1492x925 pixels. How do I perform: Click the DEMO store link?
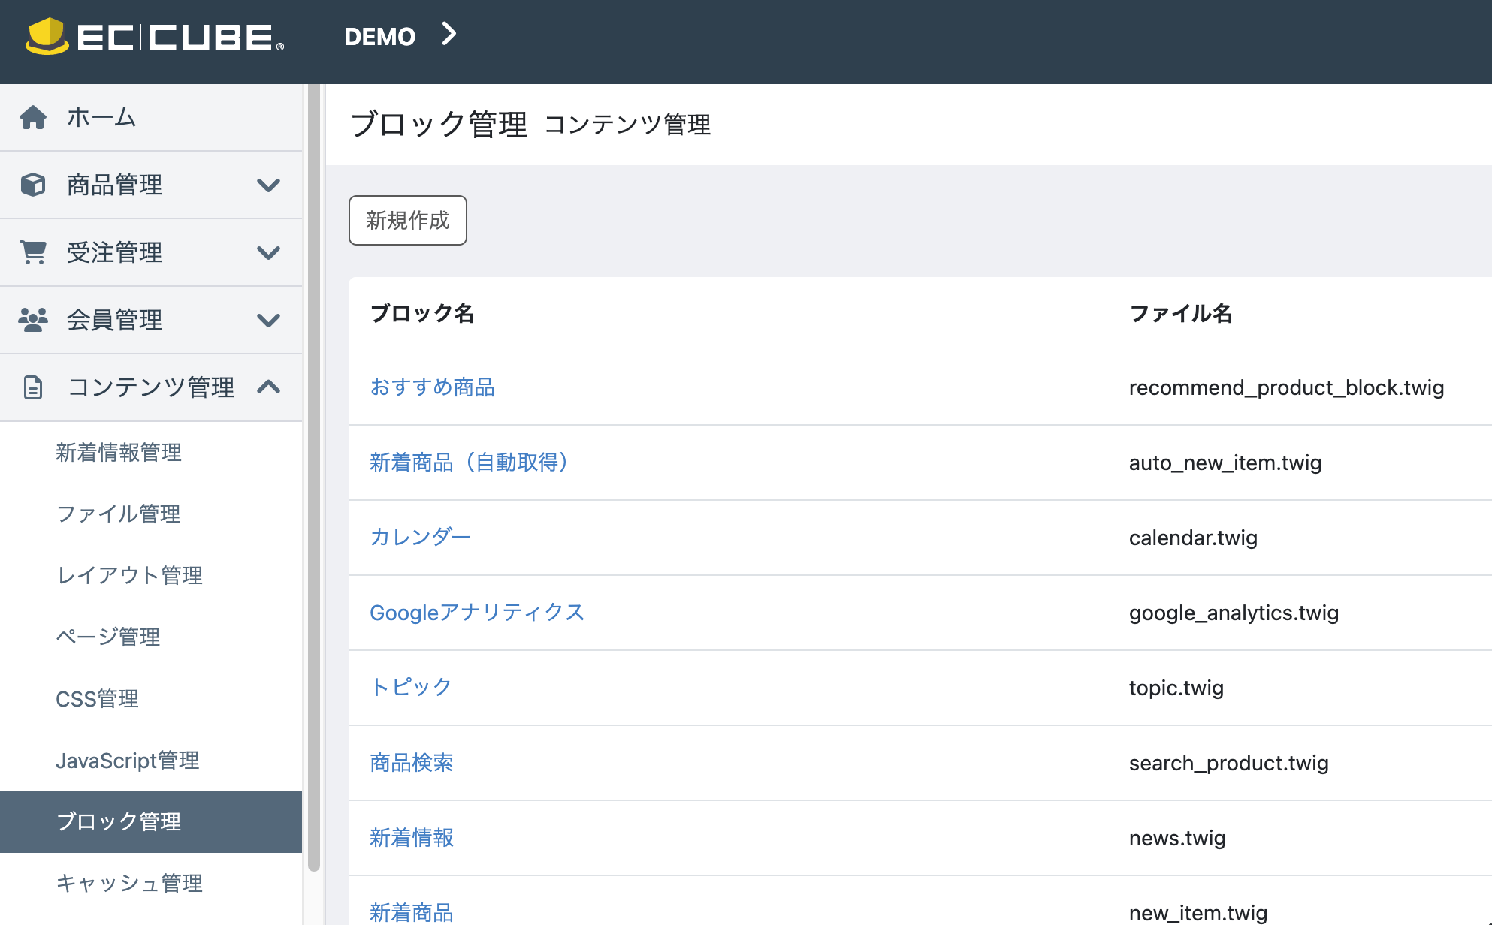pyautogui.click(x=379, y=36)
